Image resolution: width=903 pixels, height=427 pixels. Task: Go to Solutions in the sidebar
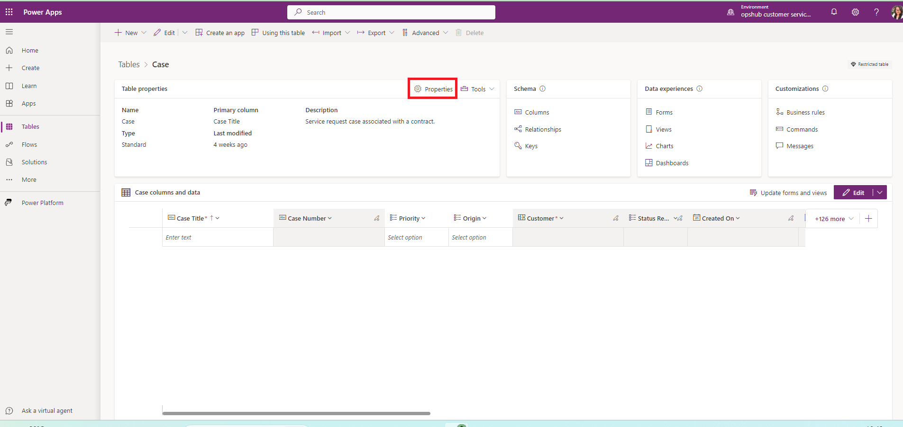34,162
